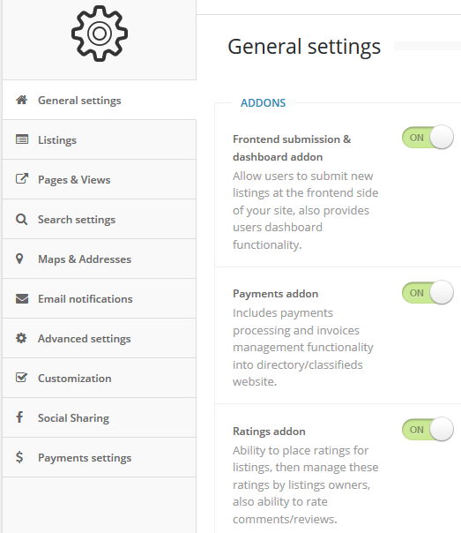Image resolution: width=461 pixels, height=533 pixels.
Task: Switch to the Advanced settings tab
Action: click(99, 338)
